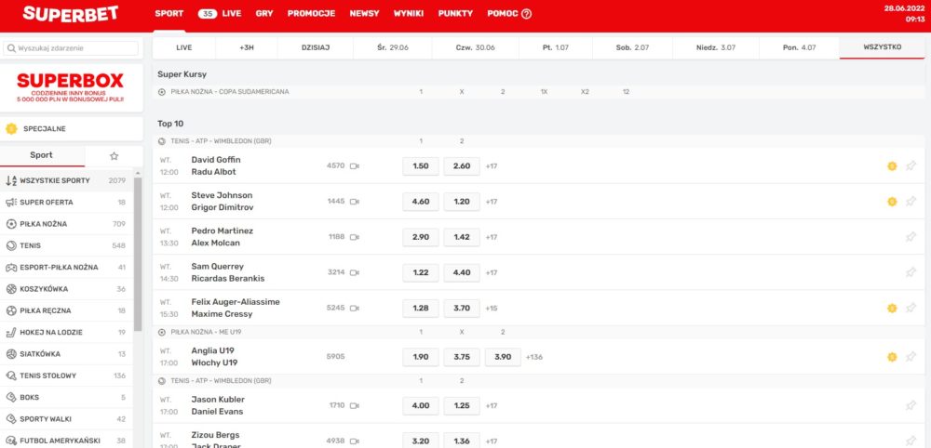This screenshot has width=931, height=448.
Task: Click the Wyszukaj zdarzenie search field
Action: pyautogui.click(x=71, y=48)
